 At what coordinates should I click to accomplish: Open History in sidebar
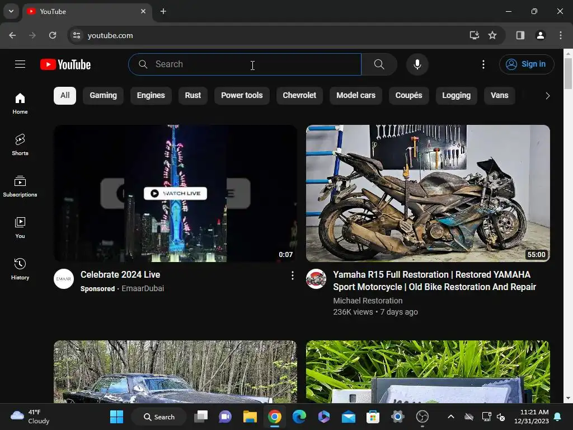coord(20,269)
